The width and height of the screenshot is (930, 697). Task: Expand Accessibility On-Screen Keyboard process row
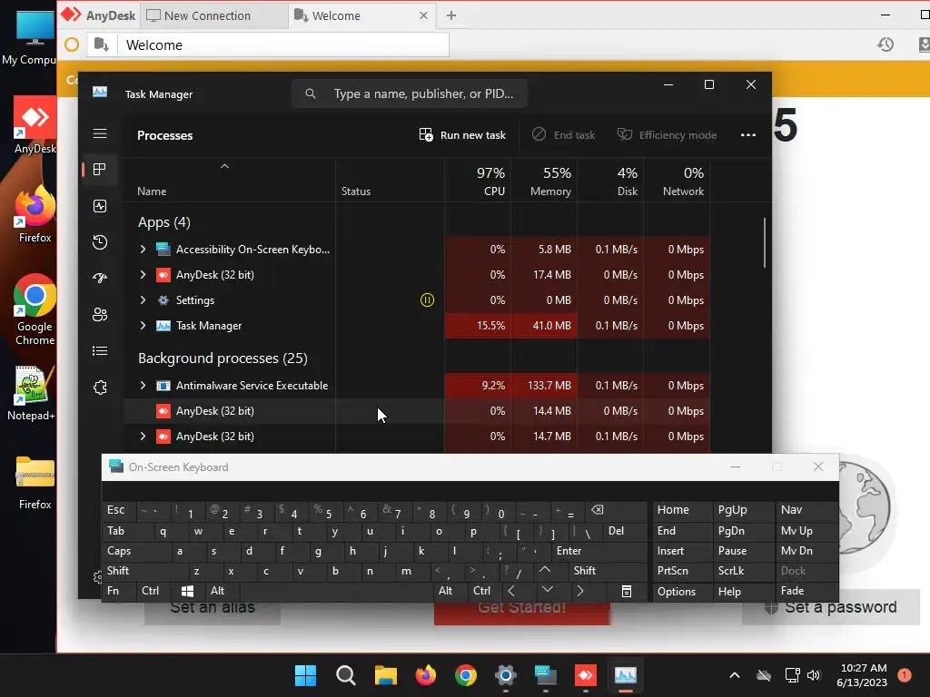pos(143,249)
